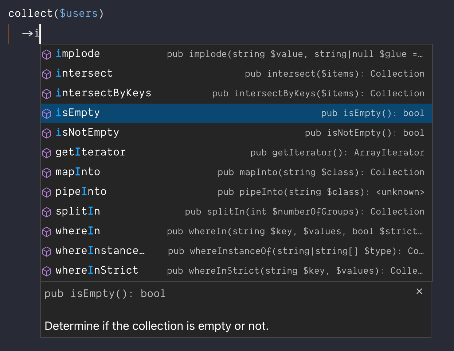Pick the whereInstance… suggestion
The height and width of the screenshot is (351, 454).
pos(236,251)
